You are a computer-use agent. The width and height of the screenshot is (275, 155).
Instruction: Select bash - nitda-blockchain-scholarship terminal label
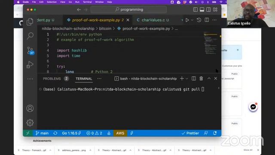tap(146, 79)
